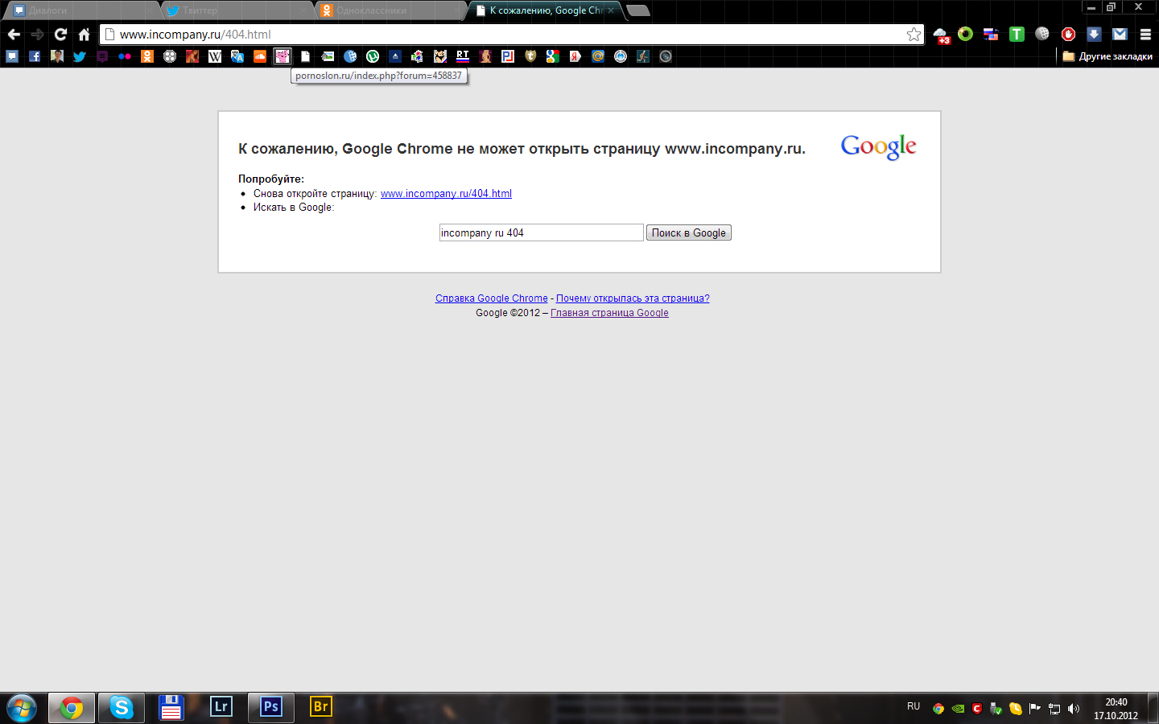This screenshot has width=1159, height=724.
Task: Click the green T extension icon
Action: [x=1017, y=34]
